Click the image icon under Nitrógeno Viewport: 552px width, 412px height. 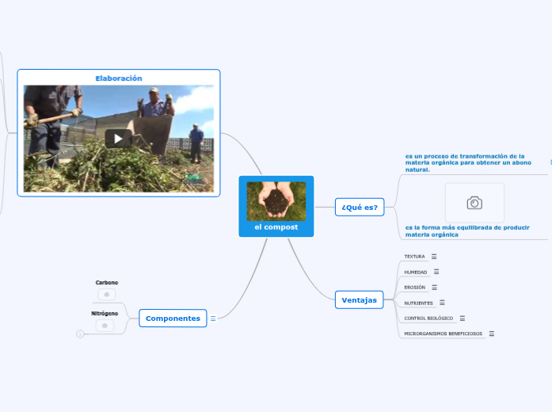point(105,326)
